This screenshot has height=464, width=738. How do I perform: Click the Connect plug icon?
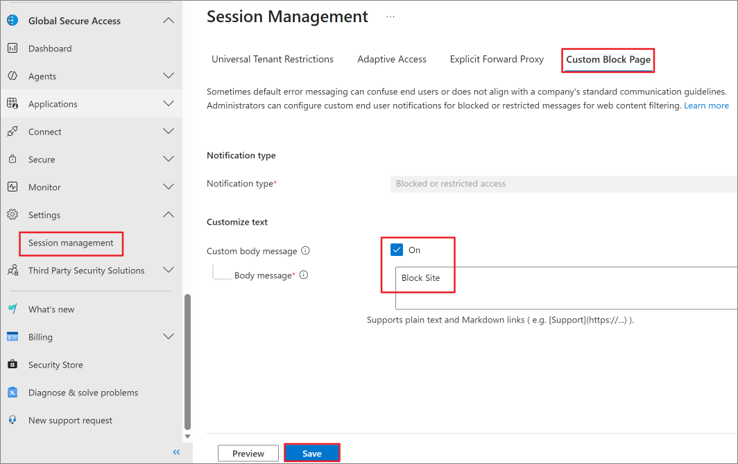point(12,131)
